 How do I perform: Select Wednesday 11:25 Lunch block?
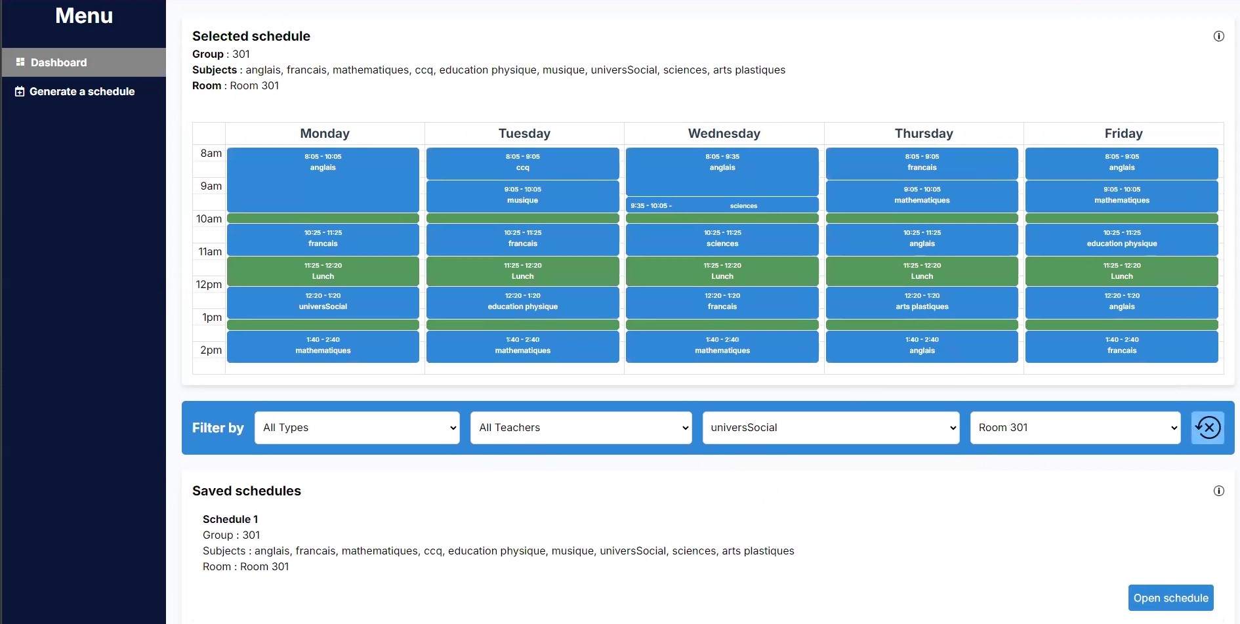pos(722,271)
